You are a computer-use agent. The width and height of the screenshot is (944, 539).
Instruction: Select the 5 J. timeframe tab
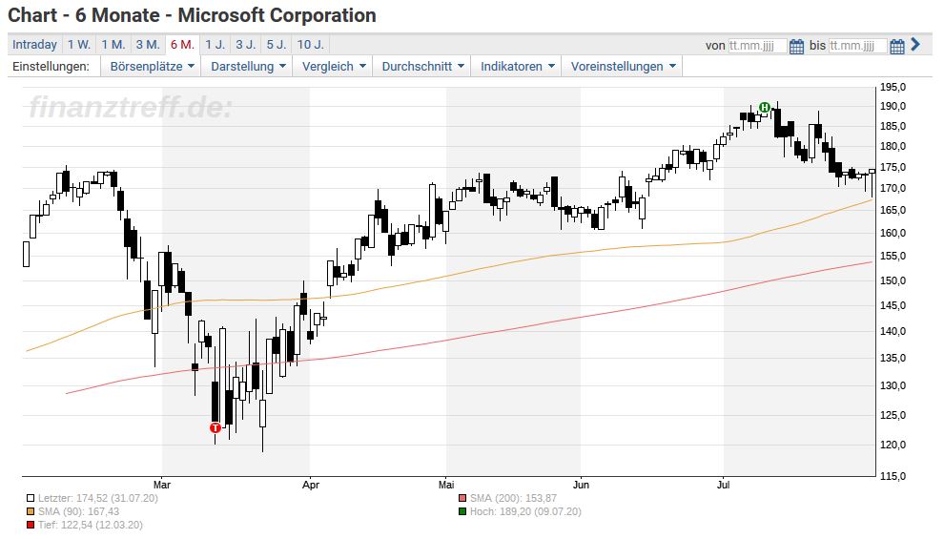pyautogui.click(x=277, y=45)
